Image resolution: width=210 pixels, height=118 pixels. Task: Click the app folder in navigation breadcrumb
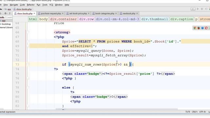[x=8, y=9]
